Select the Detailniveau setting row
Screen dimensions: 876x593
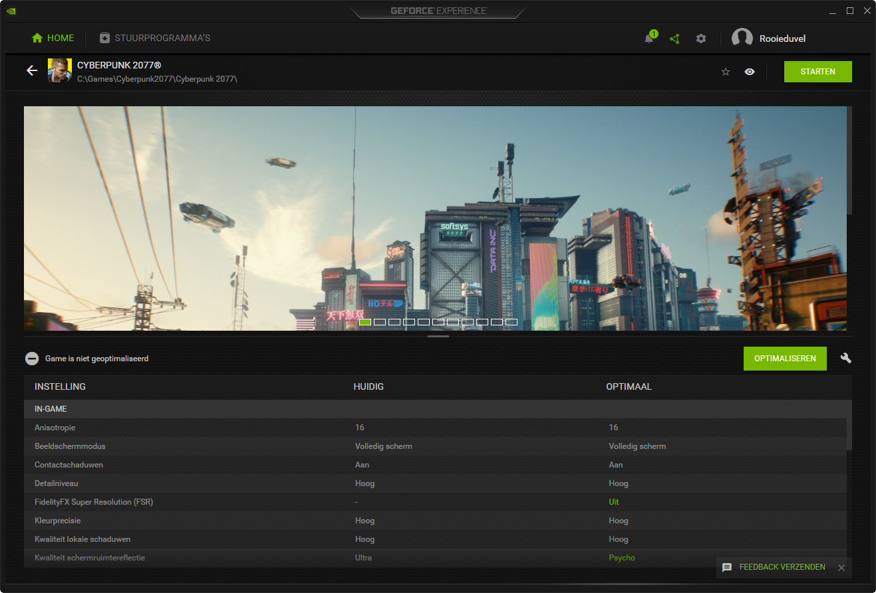(435, 483)
